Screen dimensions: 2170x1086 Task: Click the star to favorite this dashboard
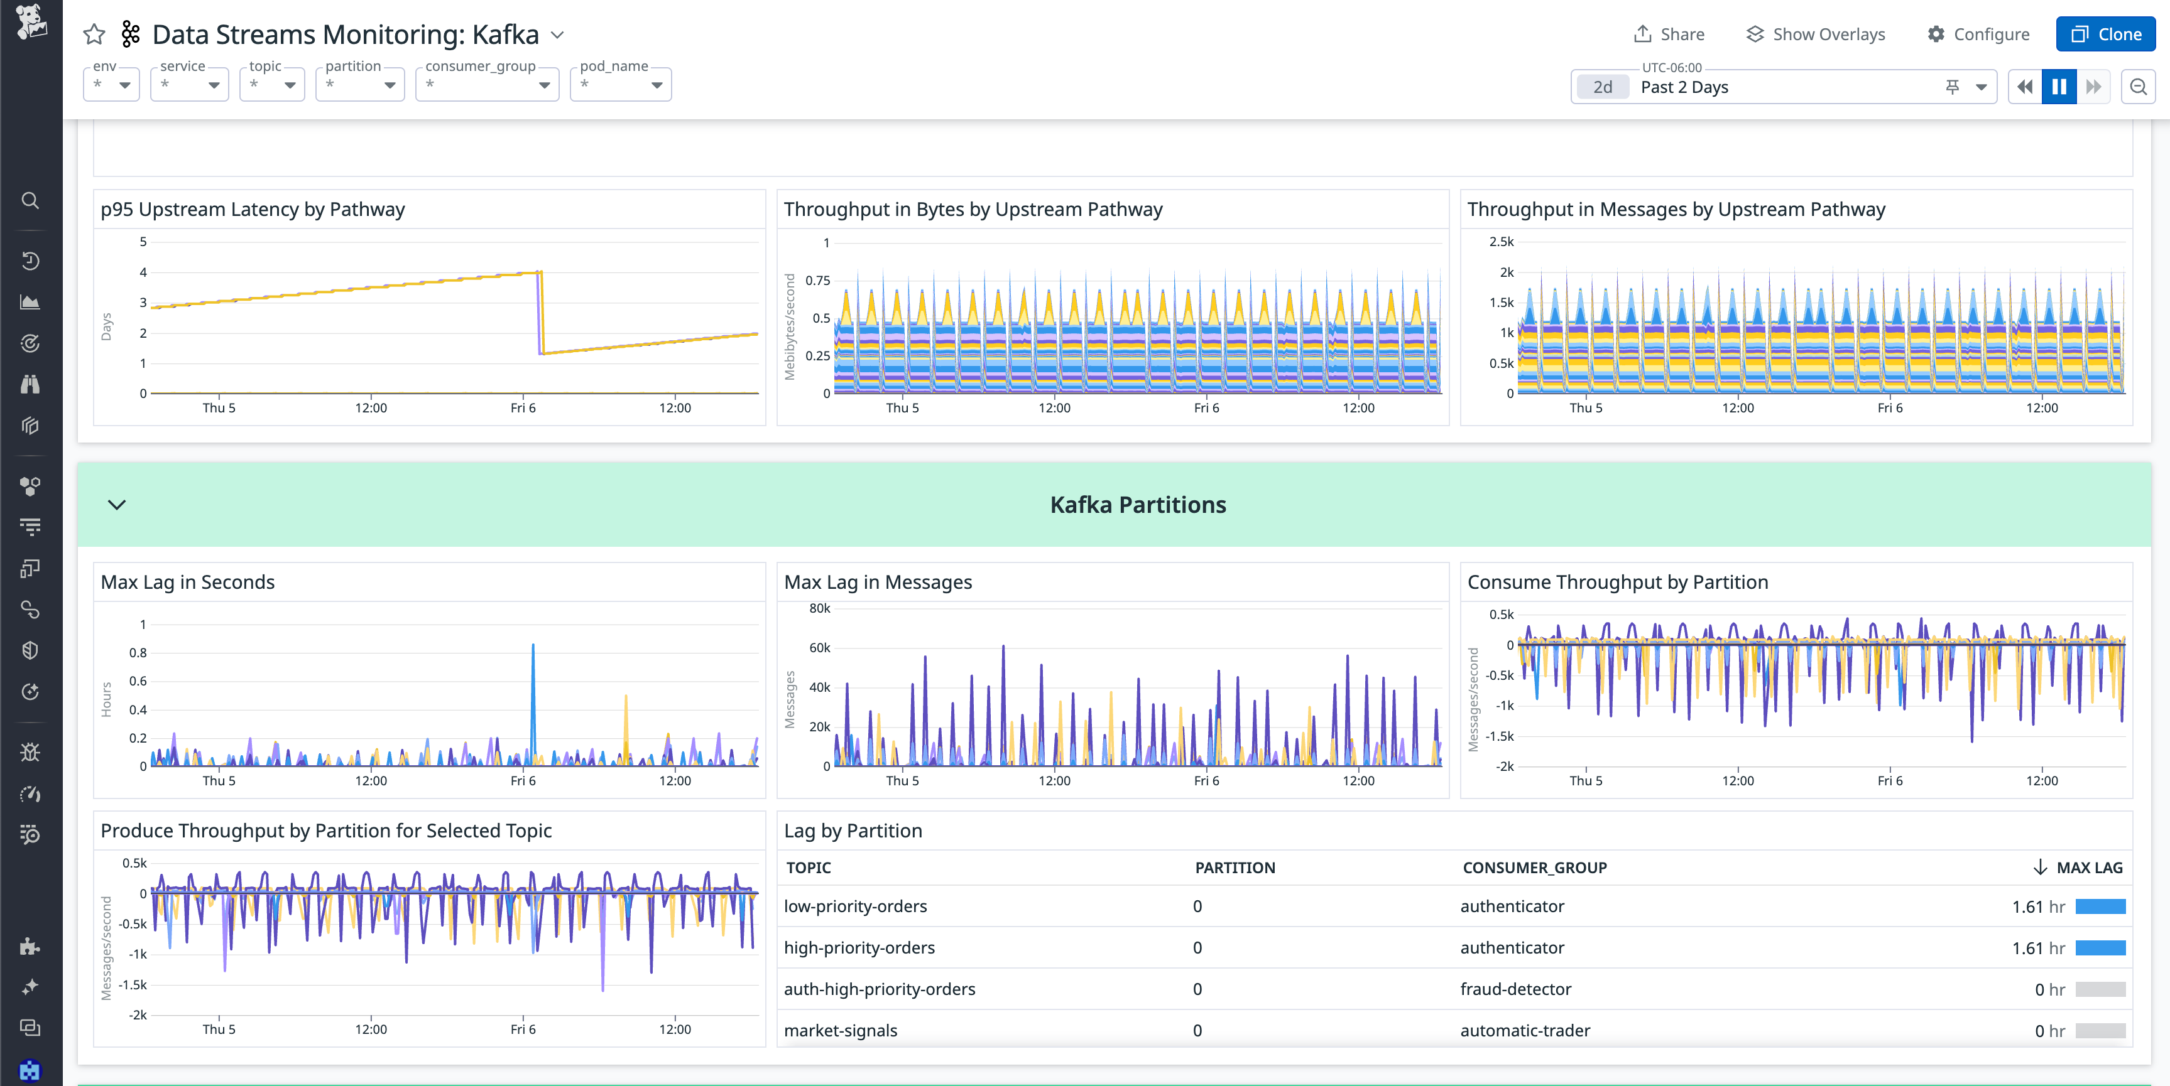94,35
